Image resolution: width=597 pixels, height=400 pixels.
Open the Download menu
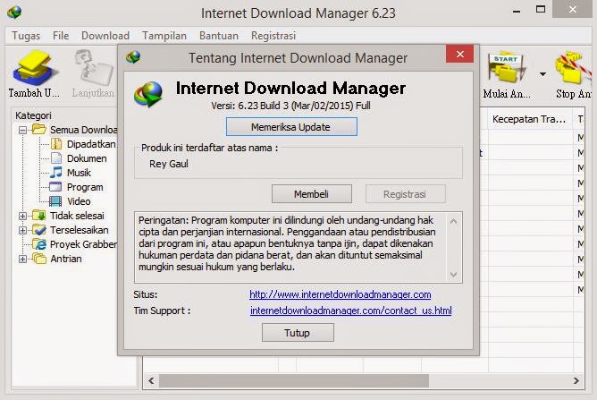coord(105,36)
